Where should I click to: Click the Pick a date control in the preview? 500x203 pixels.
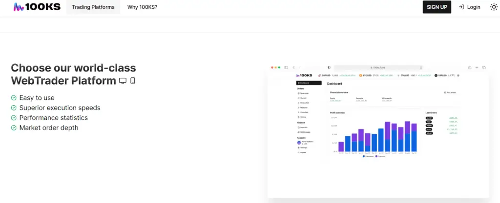[450, 92]
